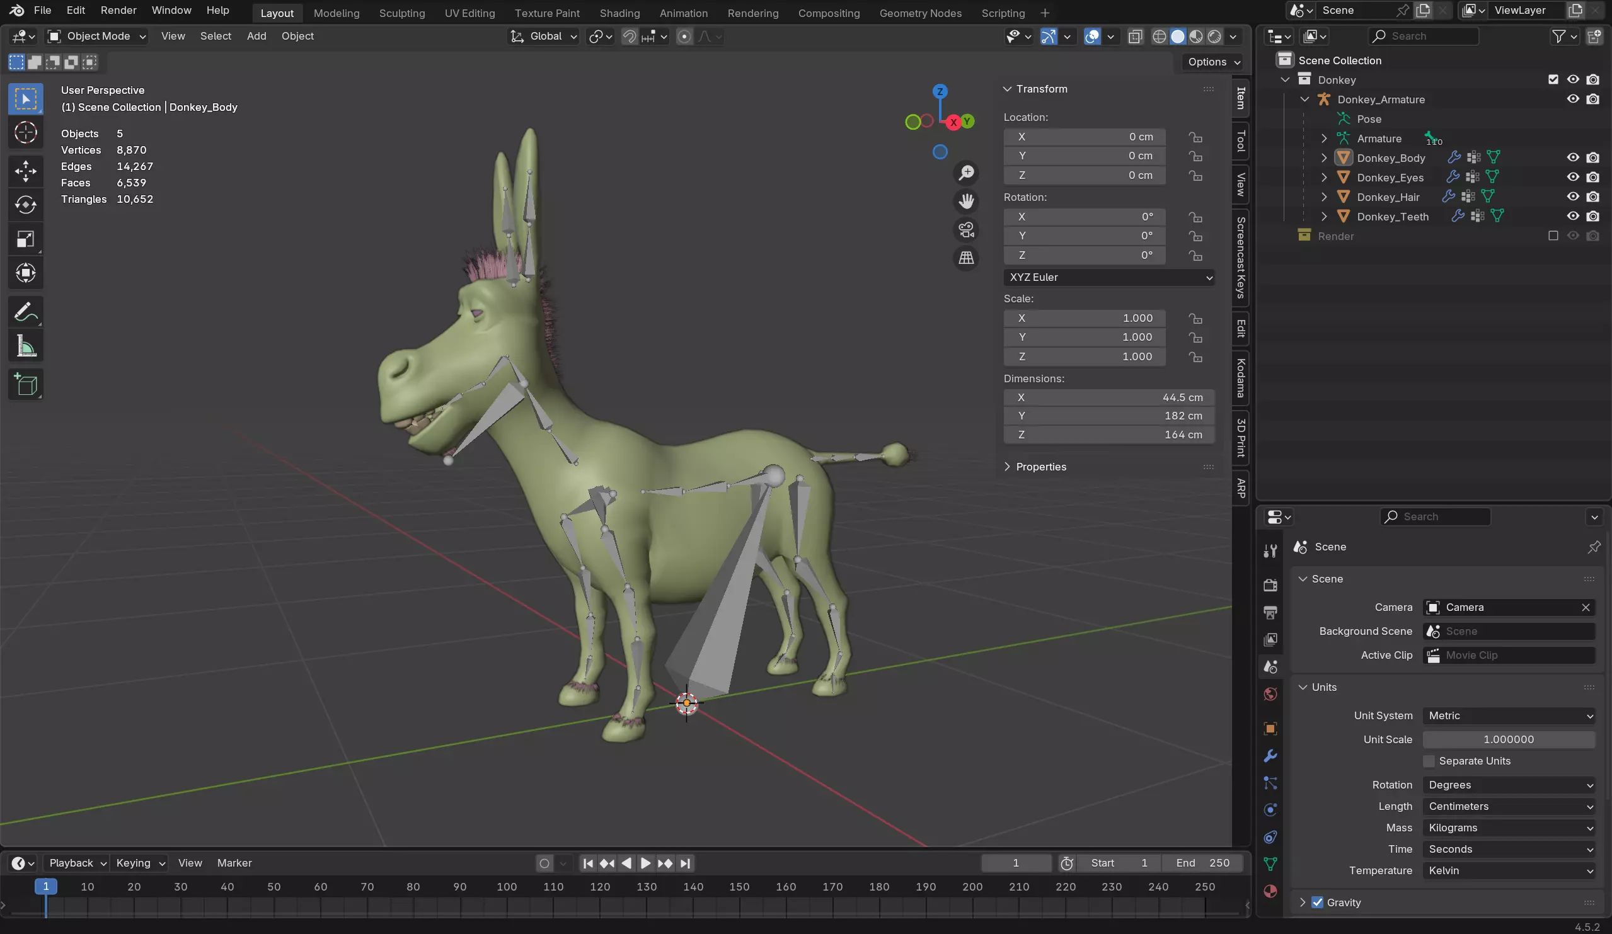This screenshot has width=1612, height=934.
Task: Activate the Measure tool
Action: (x=26, y=346)
